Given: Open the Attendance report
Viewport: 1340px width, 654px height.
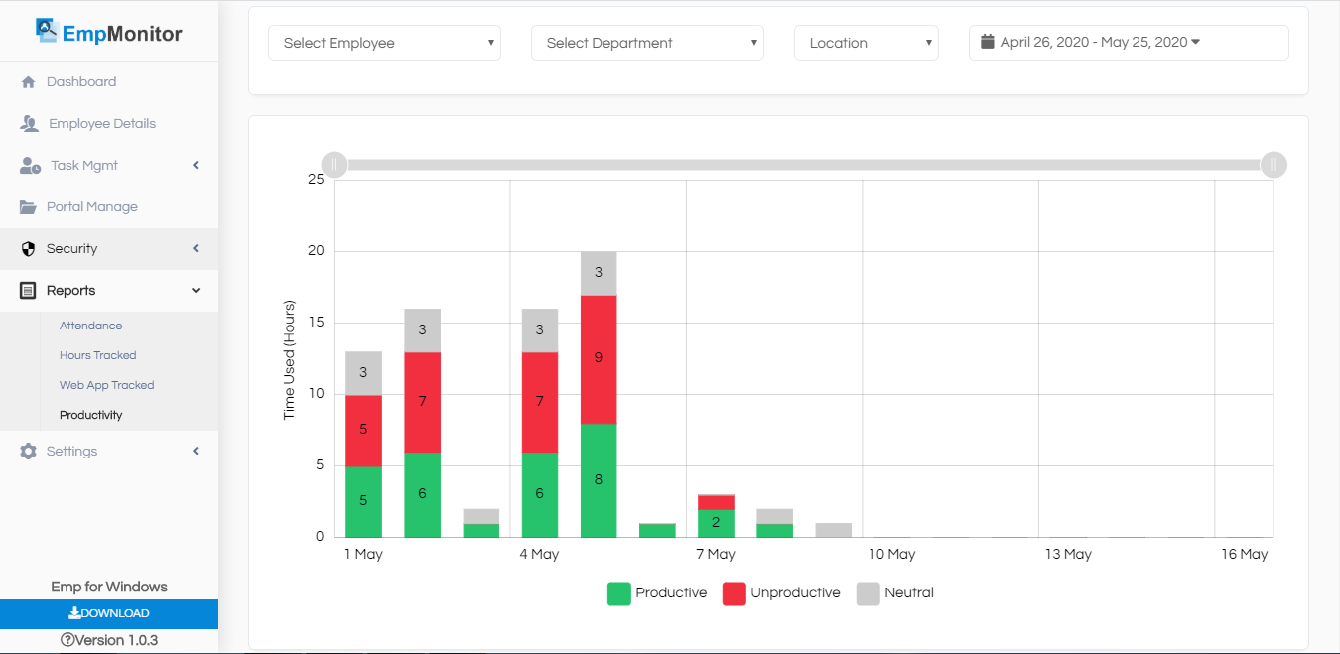Looking at the screenshot, I should tap(90, 326).
